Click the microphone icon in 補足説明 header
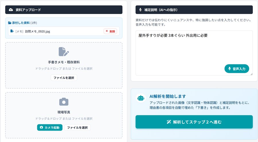 [x=140, y=10]
